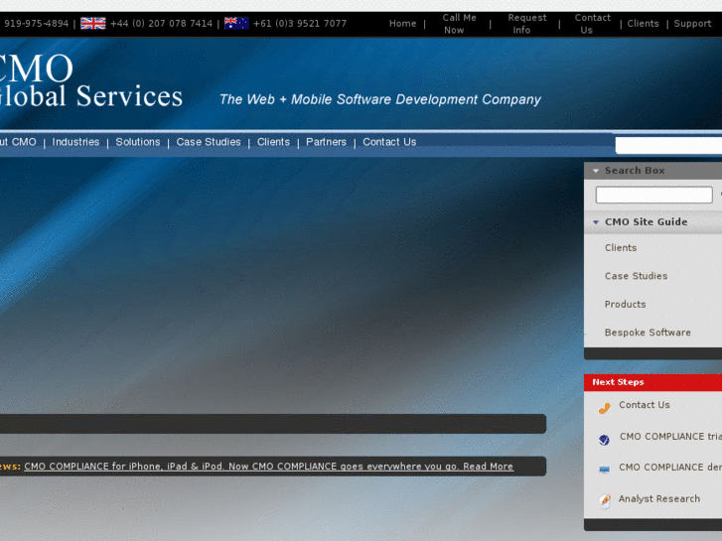Open Products in the CMO Site Guide
This screenshot has width=722, height=541.
625,305
